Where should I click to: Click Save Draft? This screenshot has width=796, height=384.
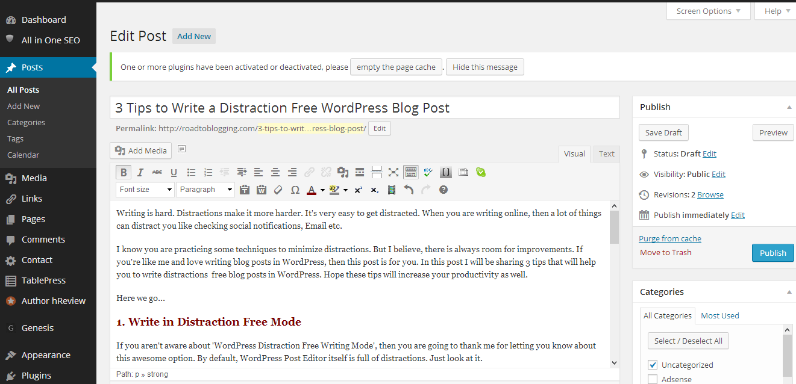[x=663, y=133]
